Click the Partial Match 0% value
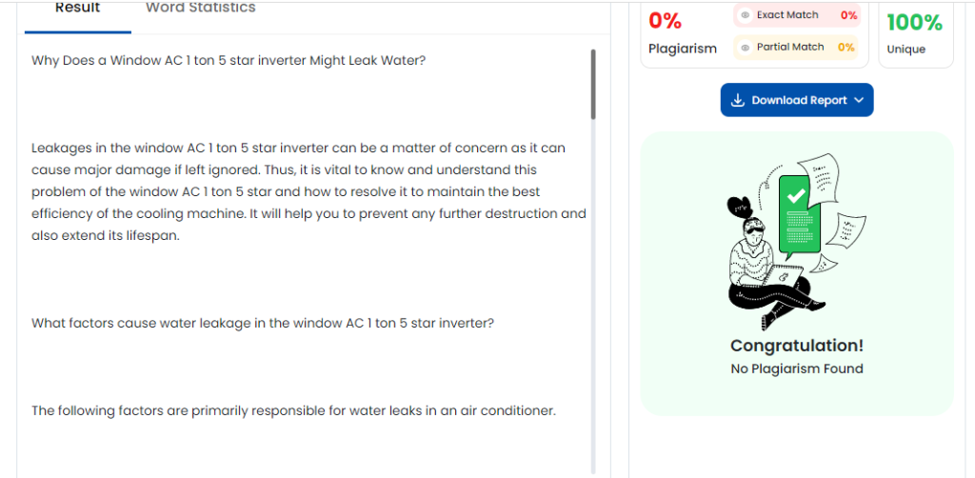 click(846, 47)
